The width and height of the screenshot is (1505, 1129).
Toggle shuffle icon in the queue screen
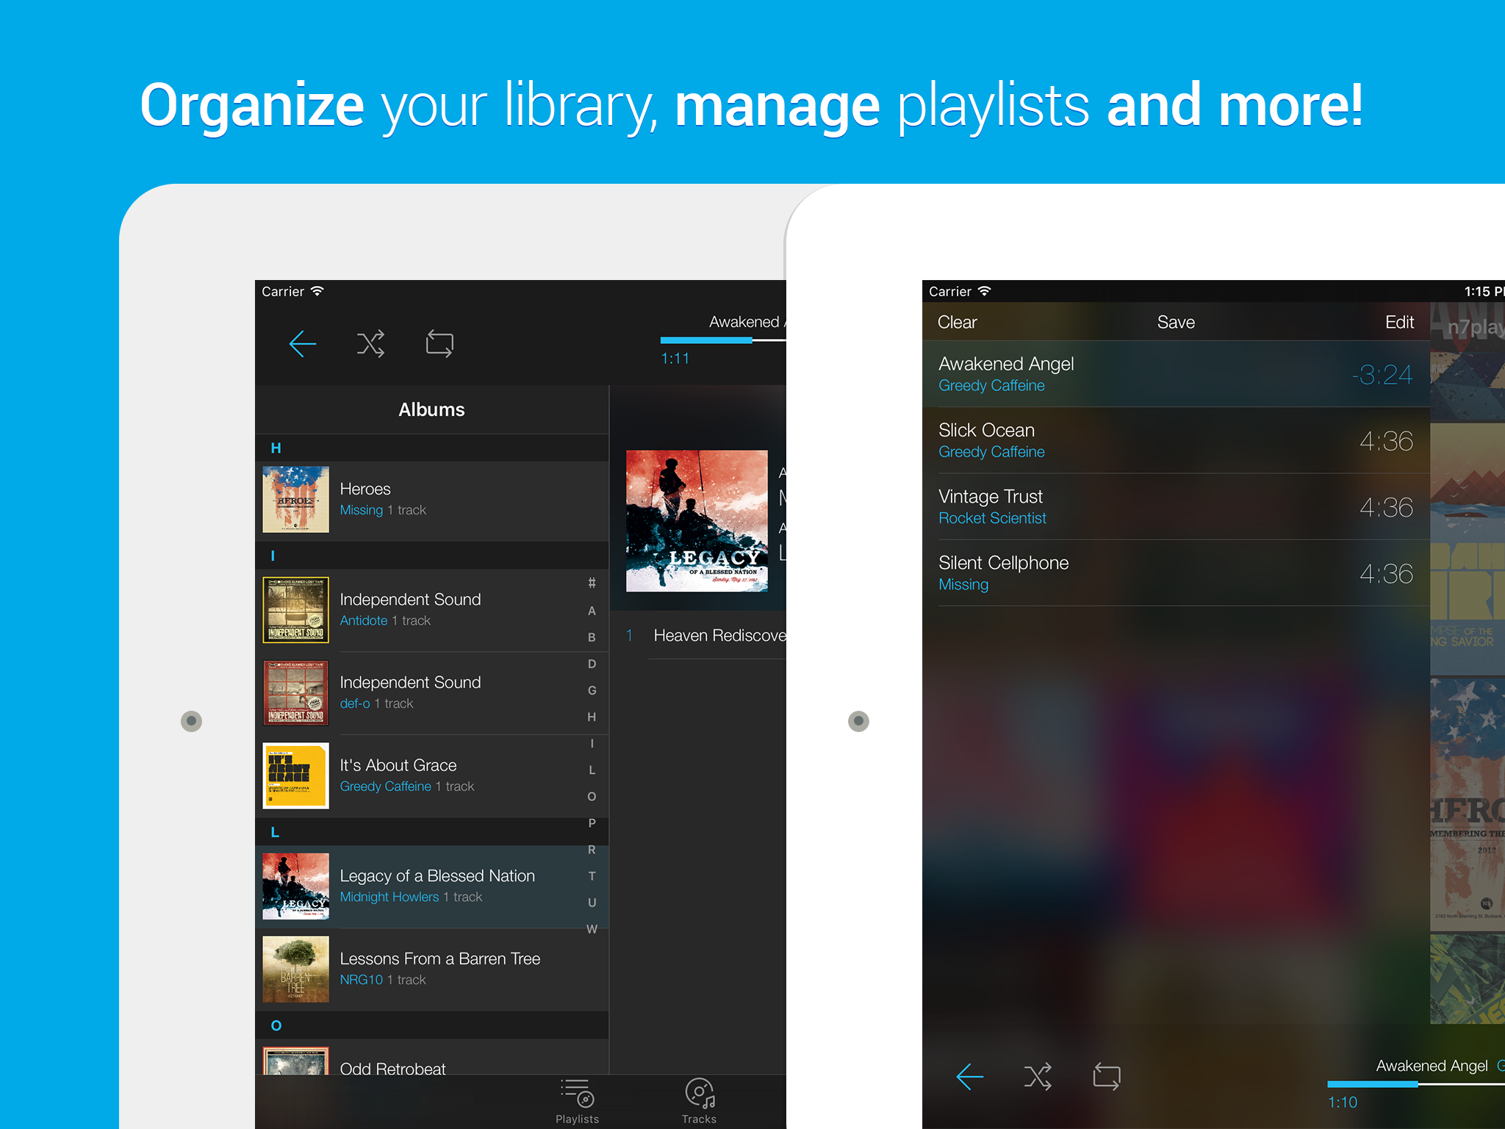(1038, 1077)
